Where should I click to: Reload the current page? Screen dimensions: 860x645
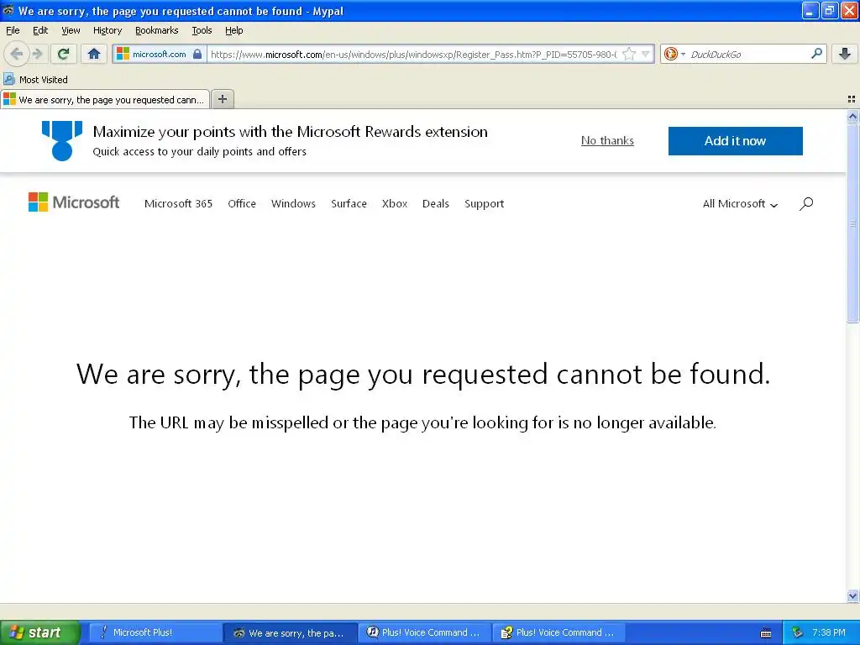(64, 54)
